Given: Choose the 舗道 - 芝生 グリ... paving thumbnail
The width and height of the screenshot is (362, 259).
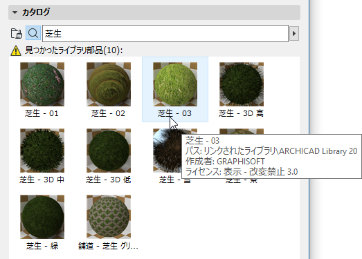Looking at the screenshot, I should pyautogui.click(x=109, y=217).
